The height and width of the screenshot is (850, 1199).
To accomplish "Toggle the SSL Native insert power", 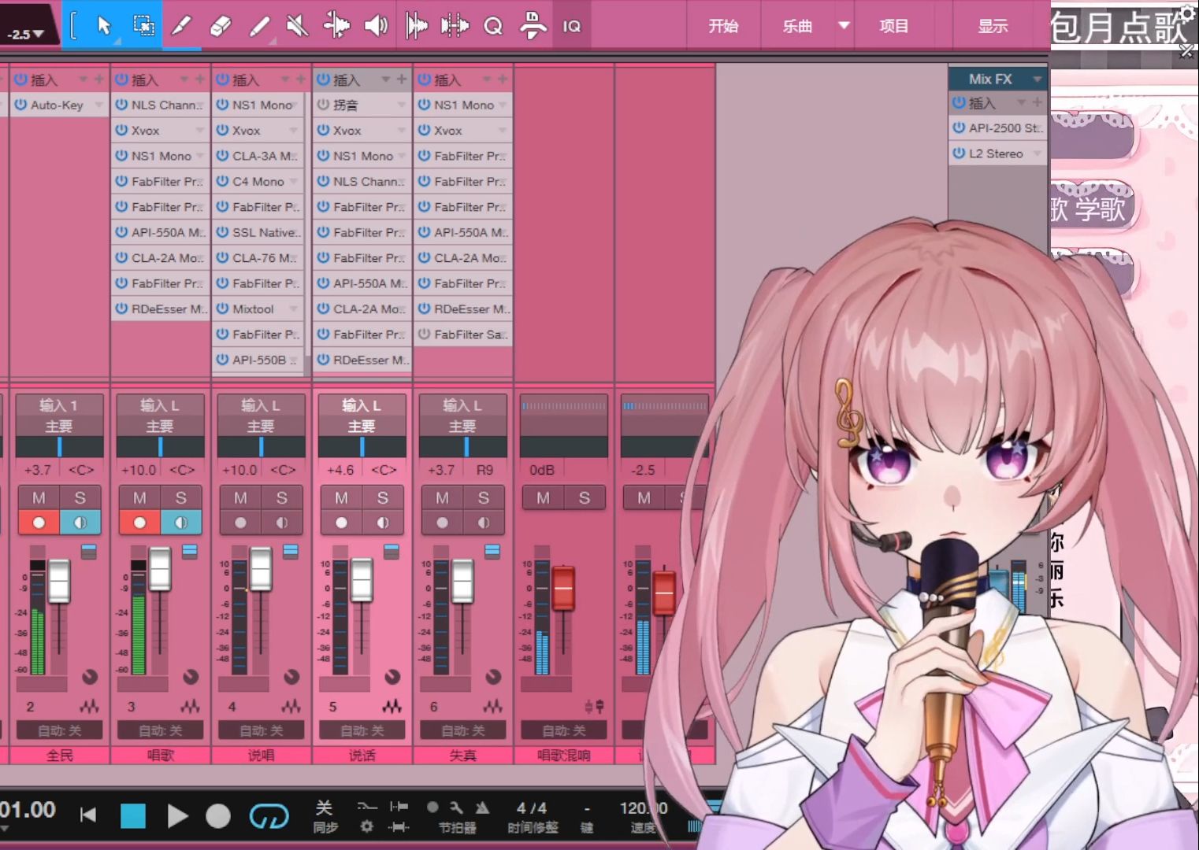I will tap(222, 232).
